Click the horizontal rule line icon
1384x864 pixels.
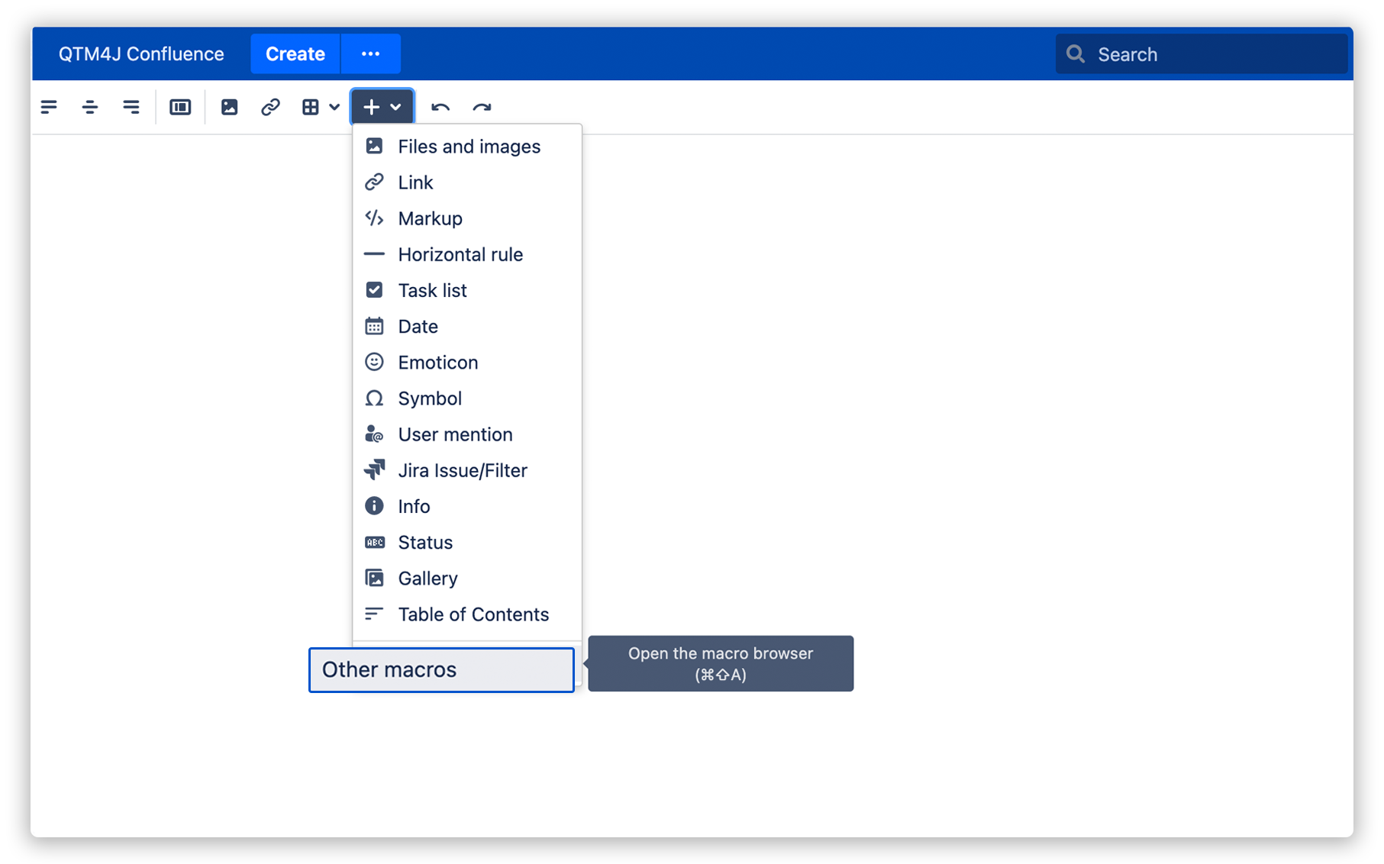374,254
